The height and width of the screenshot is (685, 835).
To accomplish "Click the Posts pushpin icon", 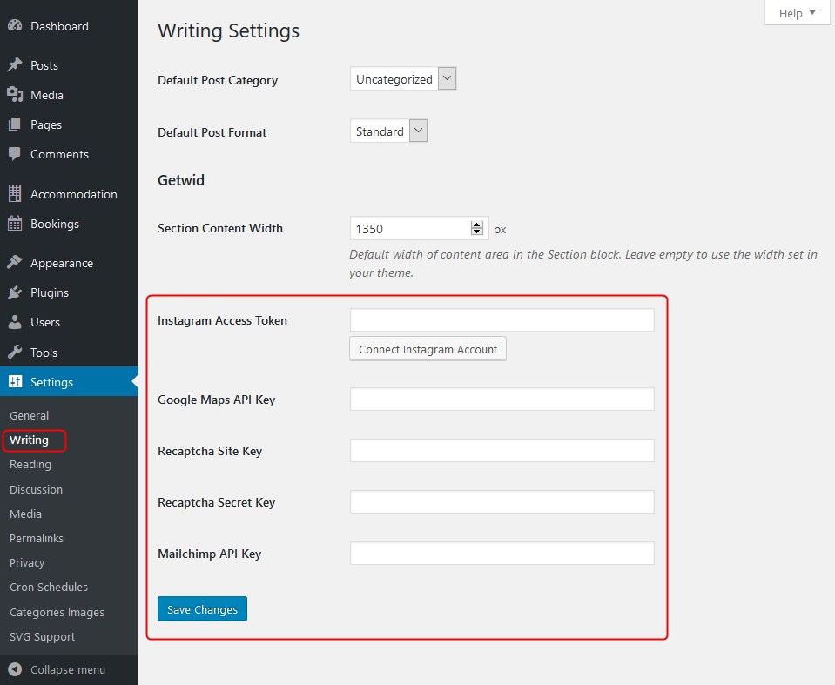I will (15, 65).
